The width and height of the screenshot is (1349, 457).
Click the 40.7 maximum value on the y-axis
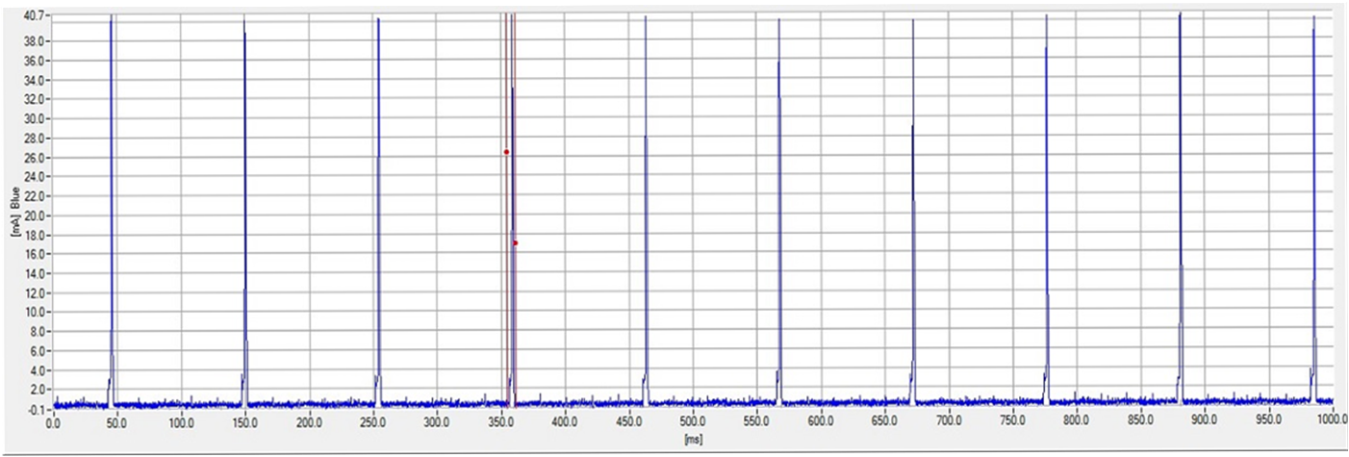[x=37, y=16]
